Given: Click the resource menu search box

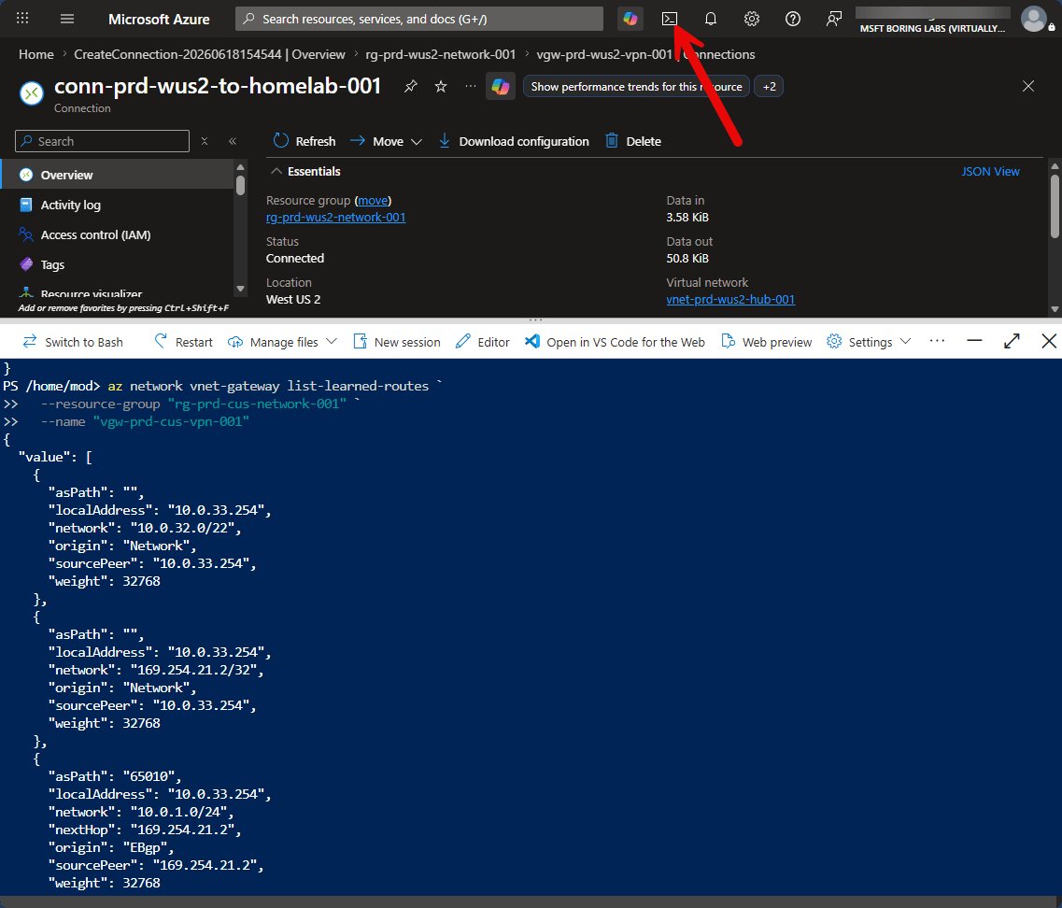Looking at the screenshot, I should pos(102,141).
